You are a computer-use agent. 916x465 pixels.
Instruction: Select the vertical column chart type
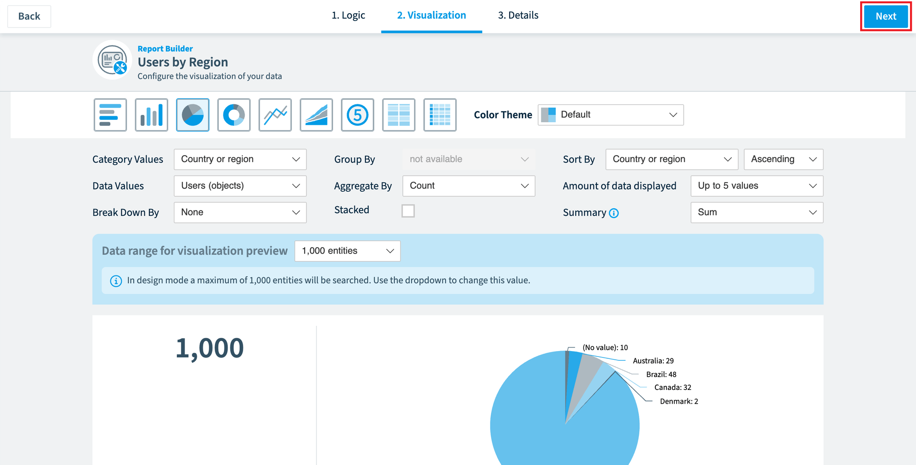tap(152, 115)
